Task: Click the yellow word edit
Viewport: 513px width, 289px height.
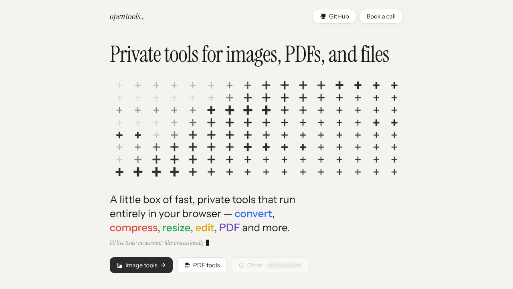Action: [x=205, y=228]
